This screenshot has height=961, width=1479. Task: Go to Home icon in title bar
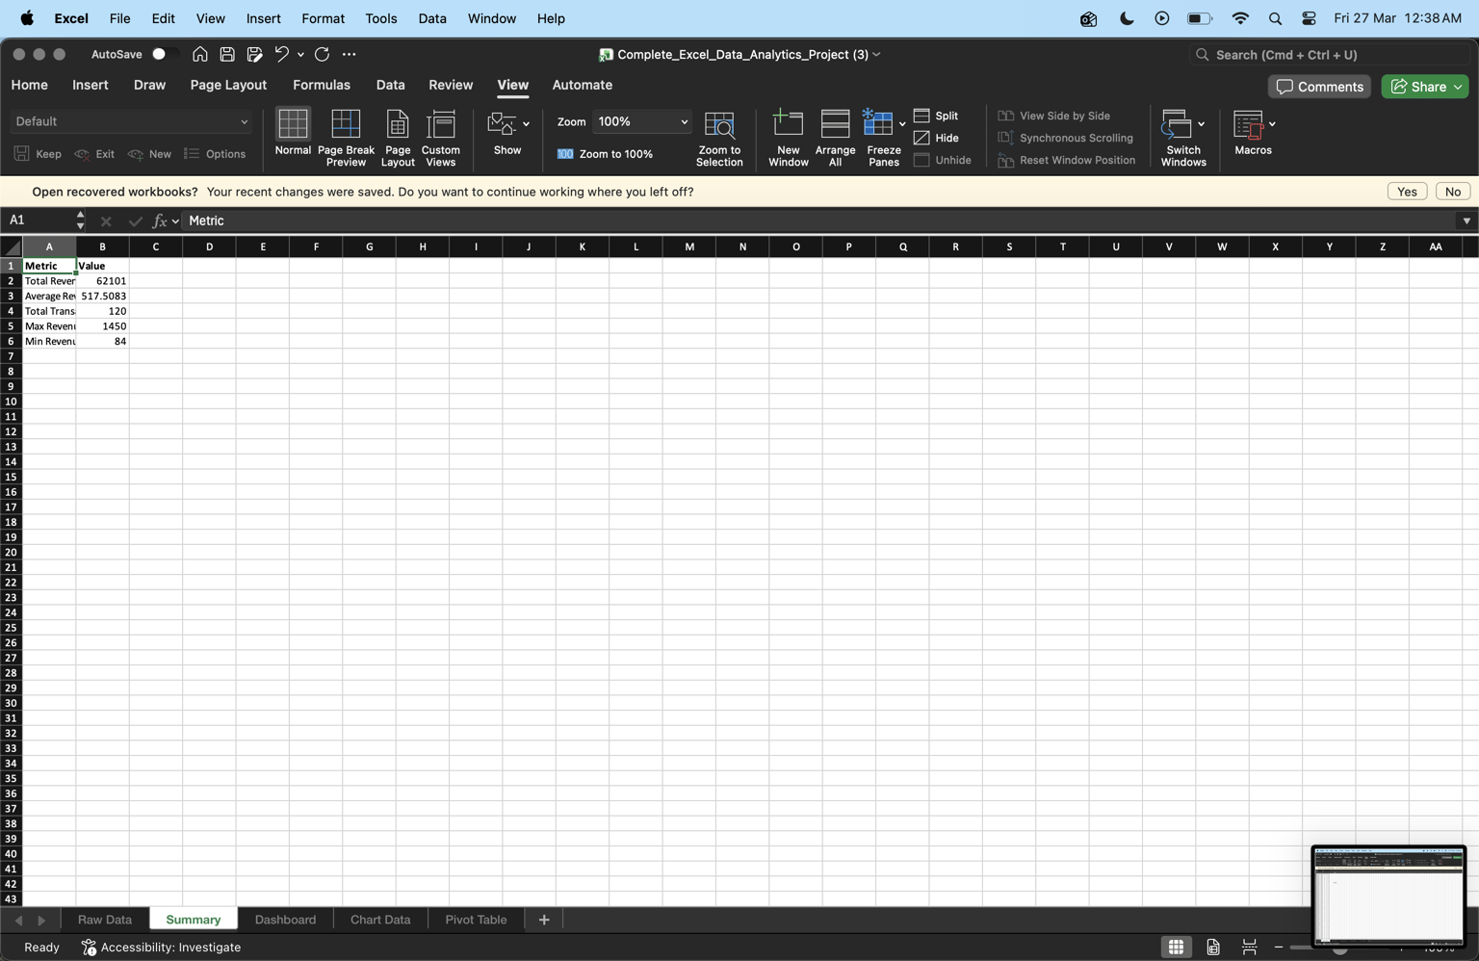tap(199, 55)
